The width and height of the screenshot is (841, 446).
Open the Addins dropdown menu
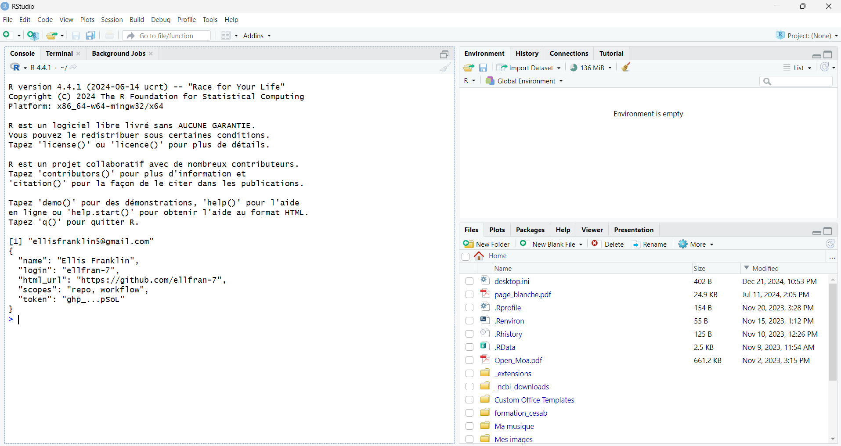pos(257,36)
